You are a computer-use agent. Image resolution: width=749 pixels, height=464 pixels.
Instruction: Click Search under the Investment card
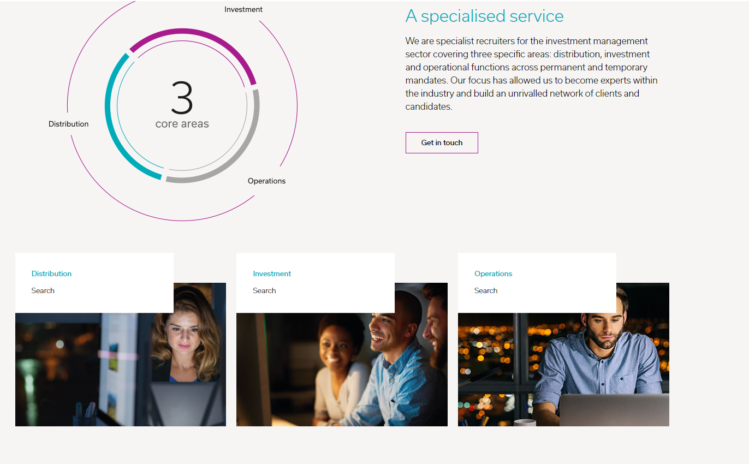[264, 290]
